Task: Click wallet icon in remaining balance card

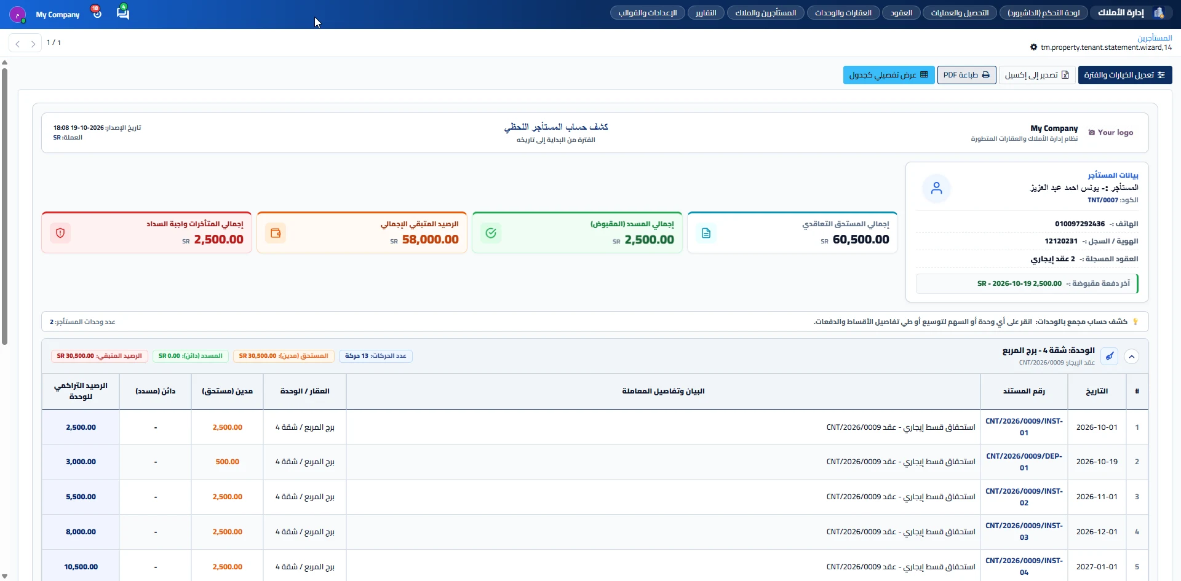Action: click(x=276, y=233)
